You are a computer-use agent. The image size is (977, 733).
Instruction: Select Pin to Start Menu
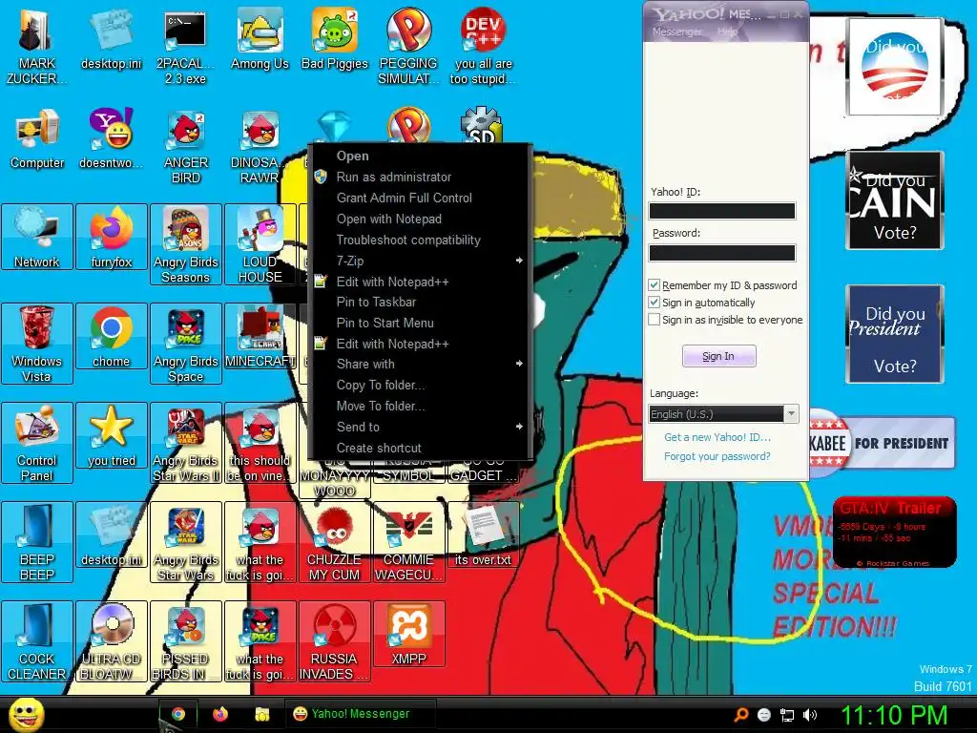(420, 323)
